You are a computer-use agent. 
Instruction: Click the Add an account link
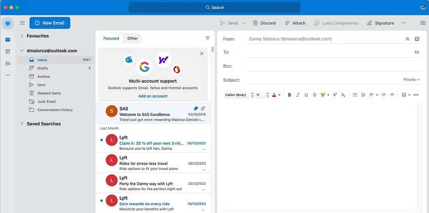[153, 96]
